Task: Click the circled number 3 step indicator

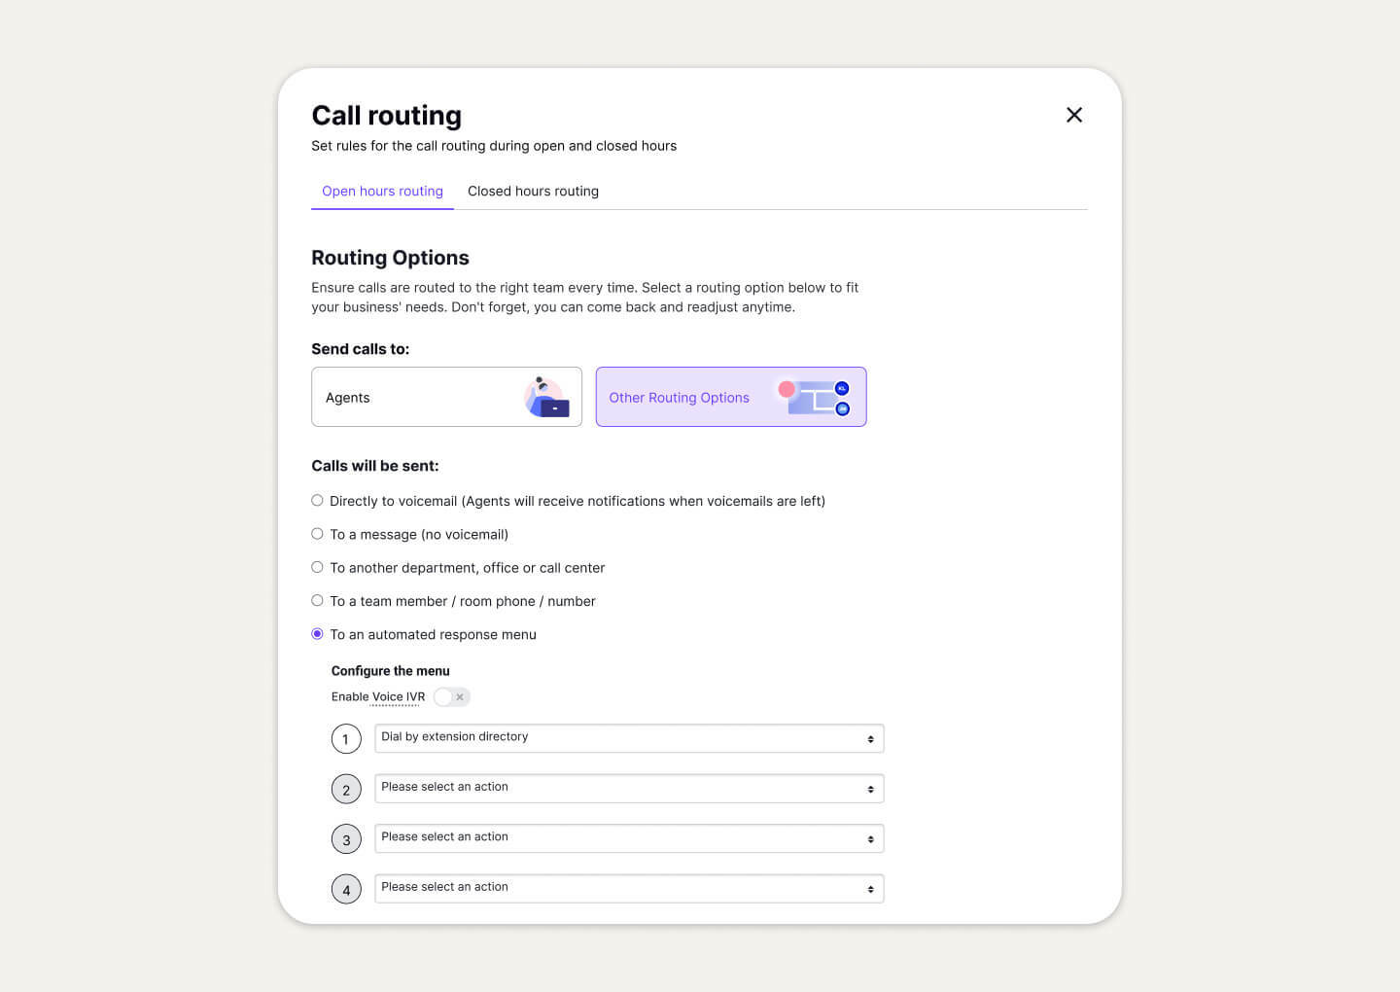Action: click(346, 838)
